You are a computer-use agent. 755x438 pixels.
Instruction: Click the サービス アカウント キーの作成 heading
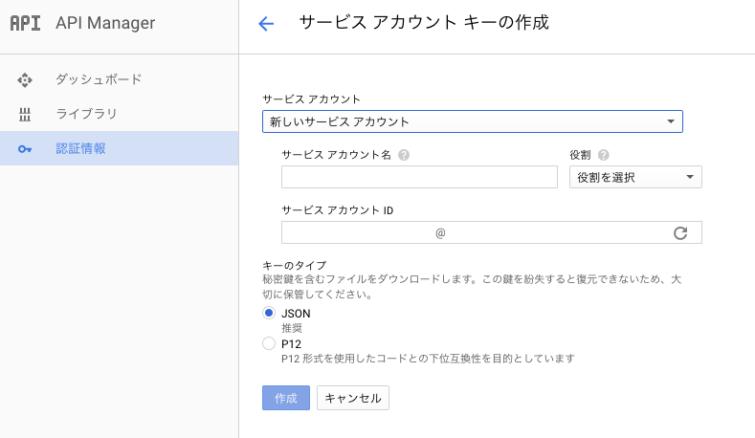coord(424,22)
